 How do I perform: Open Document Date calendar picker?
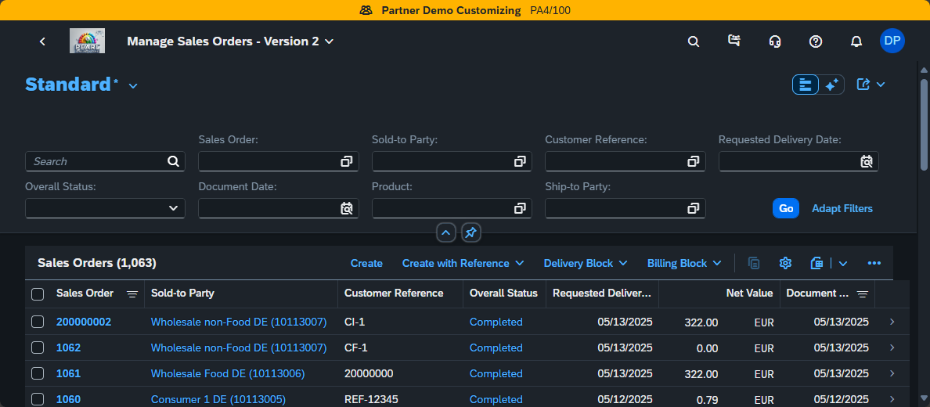tap(346, 208)
